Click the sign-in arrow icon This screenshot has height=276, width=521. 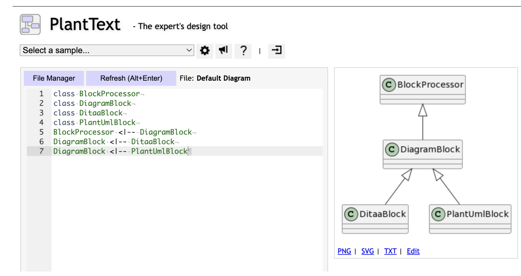coord(276,51)
